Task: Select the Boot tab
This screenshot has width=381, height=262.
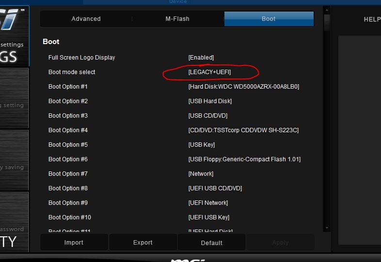Action: (x=269, y=19)
